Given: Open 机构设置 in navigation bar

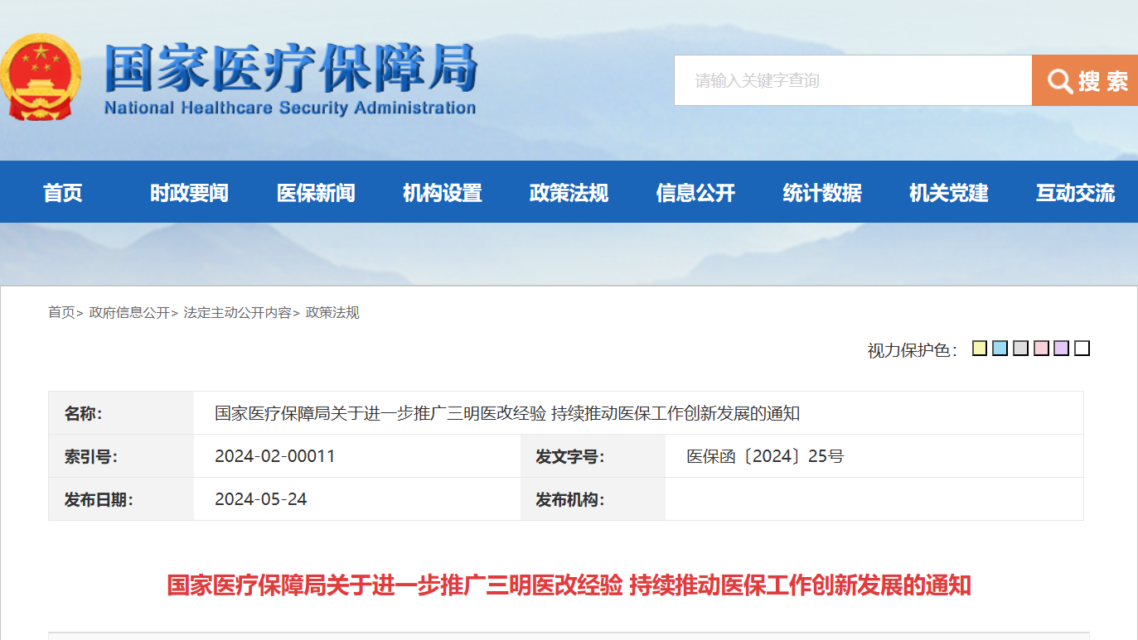Looking at the screenshot, I should click(443, 193).
